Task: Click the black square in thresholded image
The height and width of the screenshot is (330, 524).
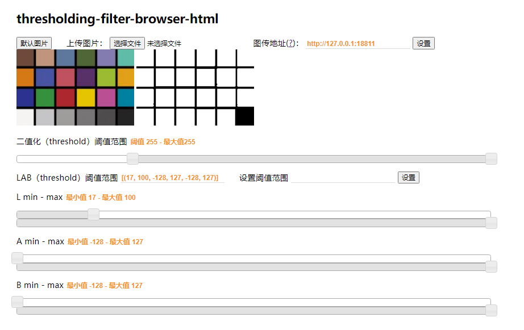Action: pos(244,116)
